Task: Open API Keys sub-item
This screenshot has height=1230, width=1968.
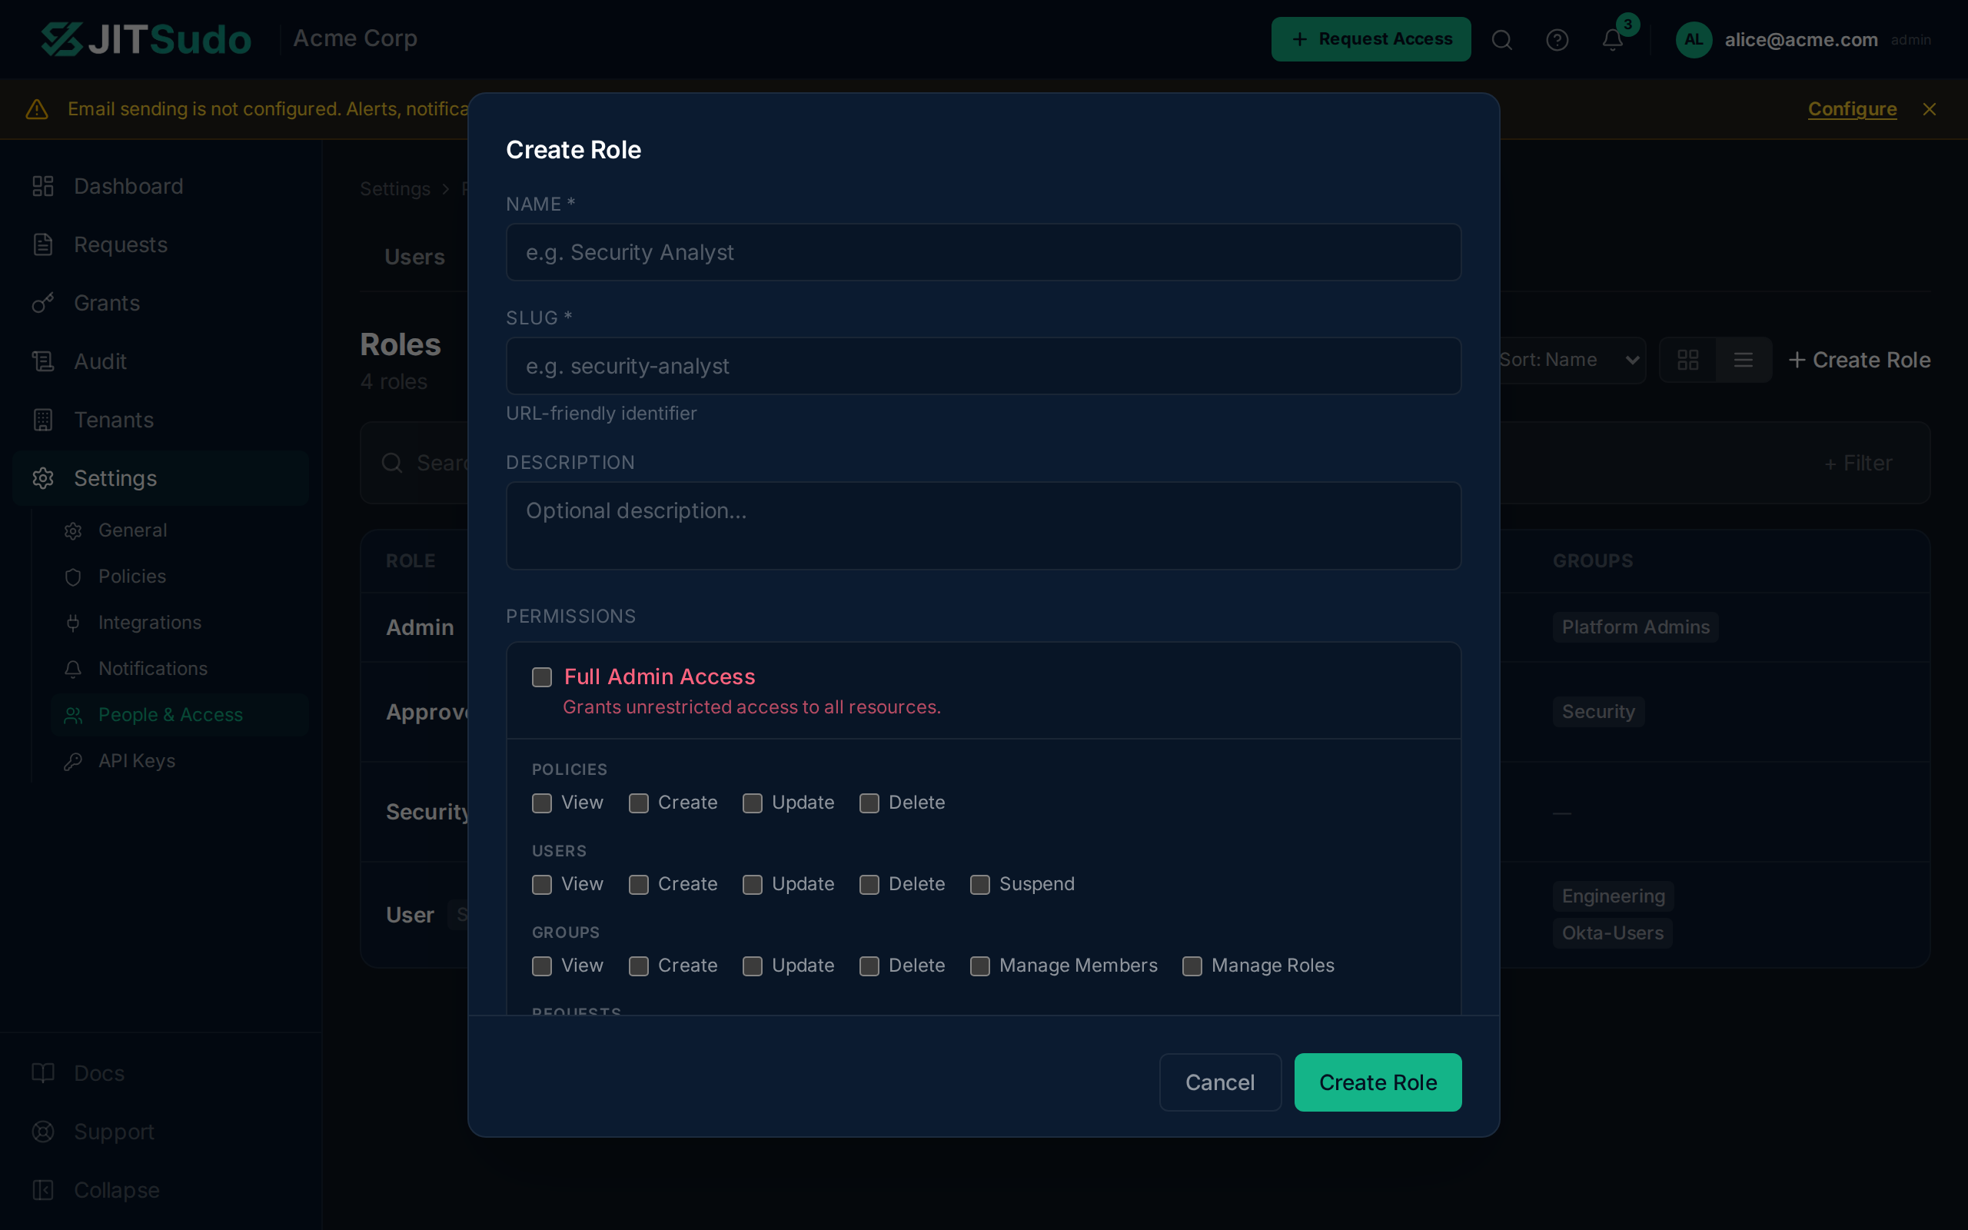Action: click(x=179, y=760)
